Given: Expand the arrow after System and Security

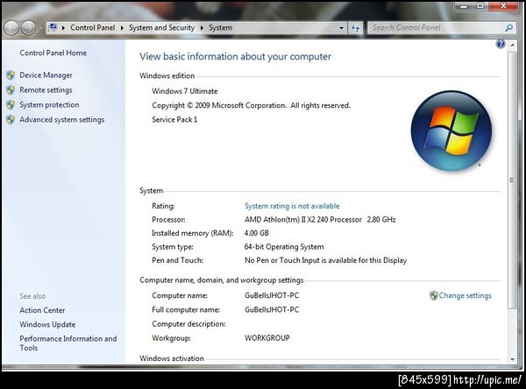Looking at the screenshot, I should [x=202, y=28].
